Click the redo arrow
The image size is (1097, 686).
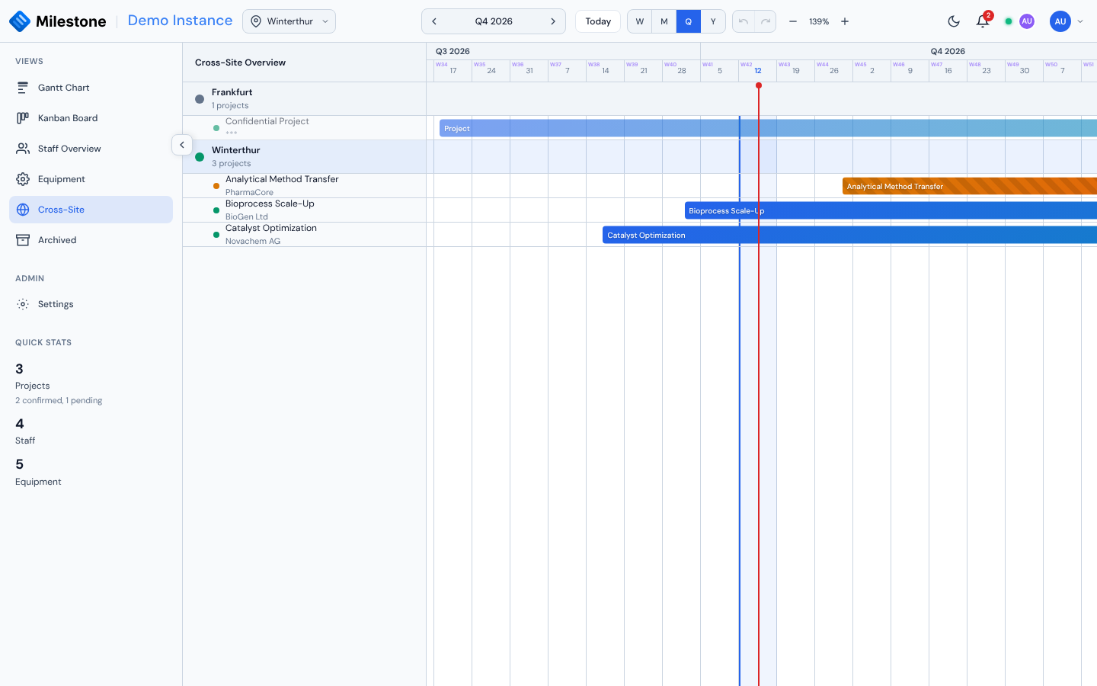766,21
